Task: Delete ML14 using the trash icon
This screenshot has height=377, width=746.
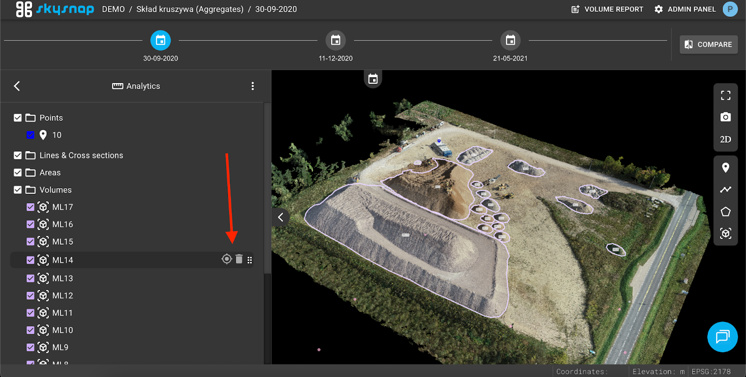Action: tap(239, 259)
